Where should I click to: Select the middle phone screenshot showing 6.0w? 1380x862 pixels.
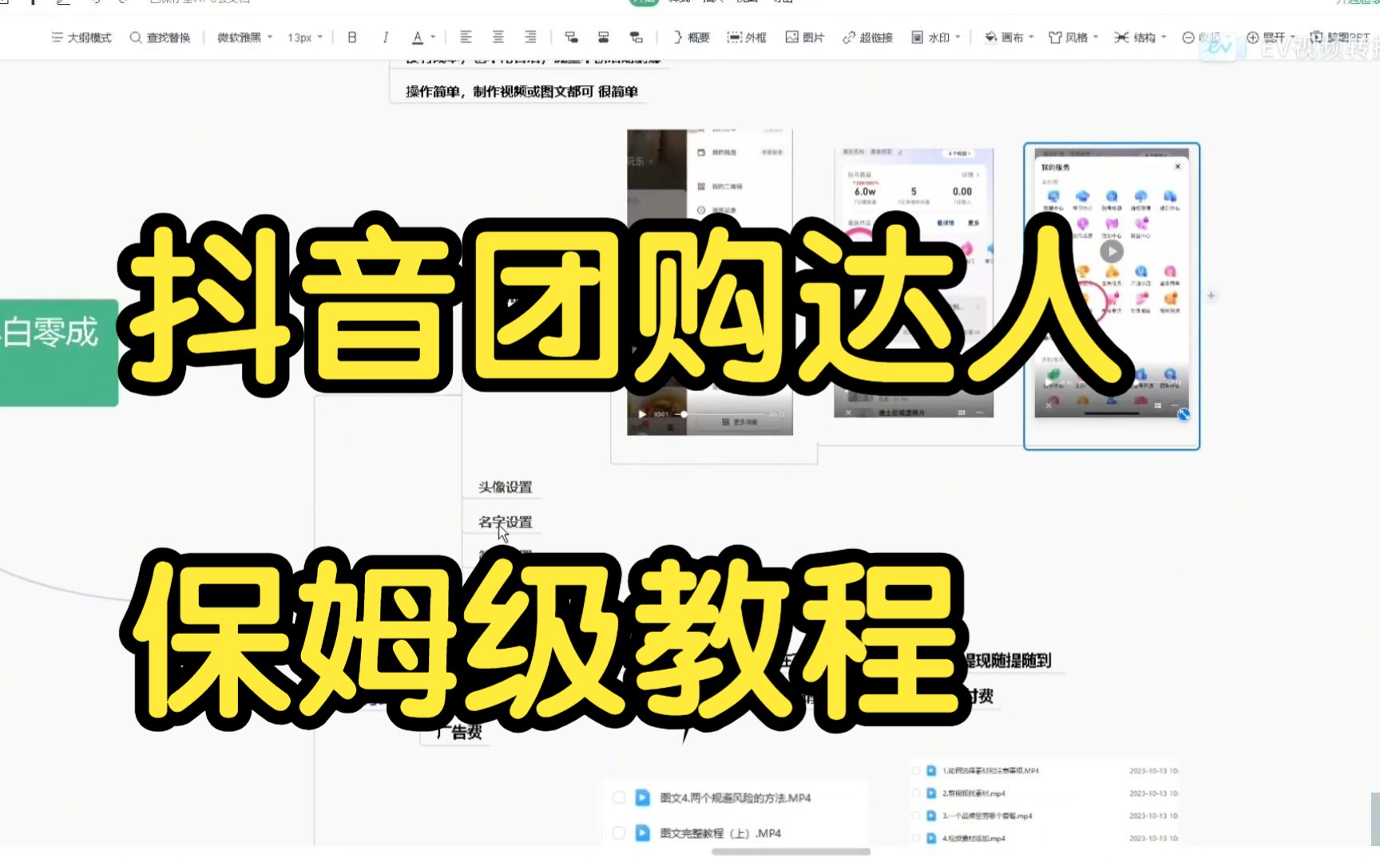click(x=914, y=283)
